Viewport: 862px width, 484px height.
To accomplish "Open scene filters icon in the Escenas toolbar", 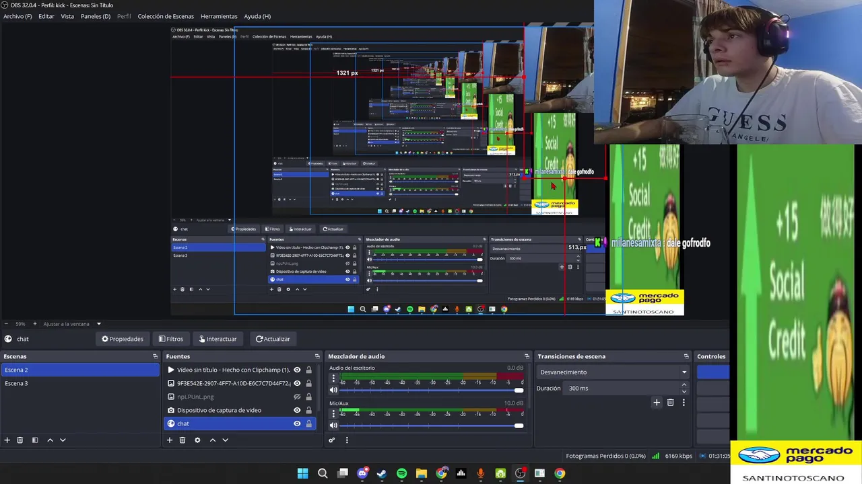I will (35, 440).
